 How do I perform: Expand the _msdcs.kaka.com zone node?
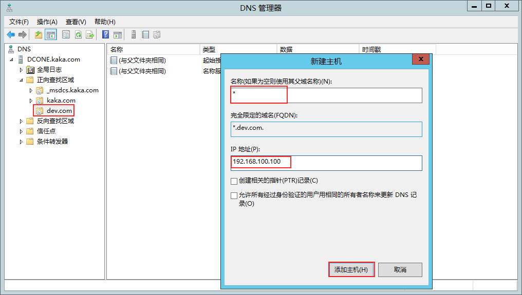coord(31,90)
